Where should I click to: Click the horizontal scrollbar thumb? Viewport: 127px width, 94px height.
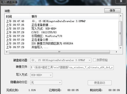click(x=59, y=52)
